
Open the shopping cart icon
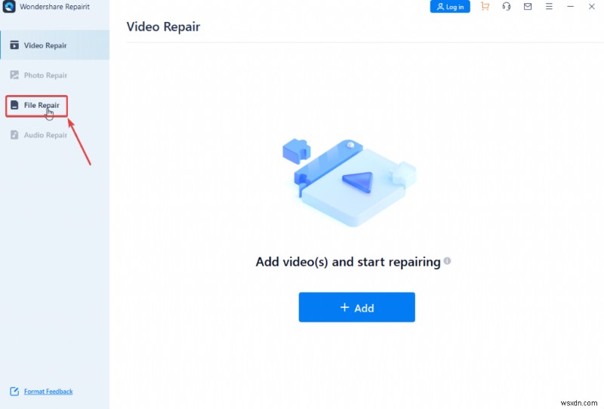[x=485, y=7]
